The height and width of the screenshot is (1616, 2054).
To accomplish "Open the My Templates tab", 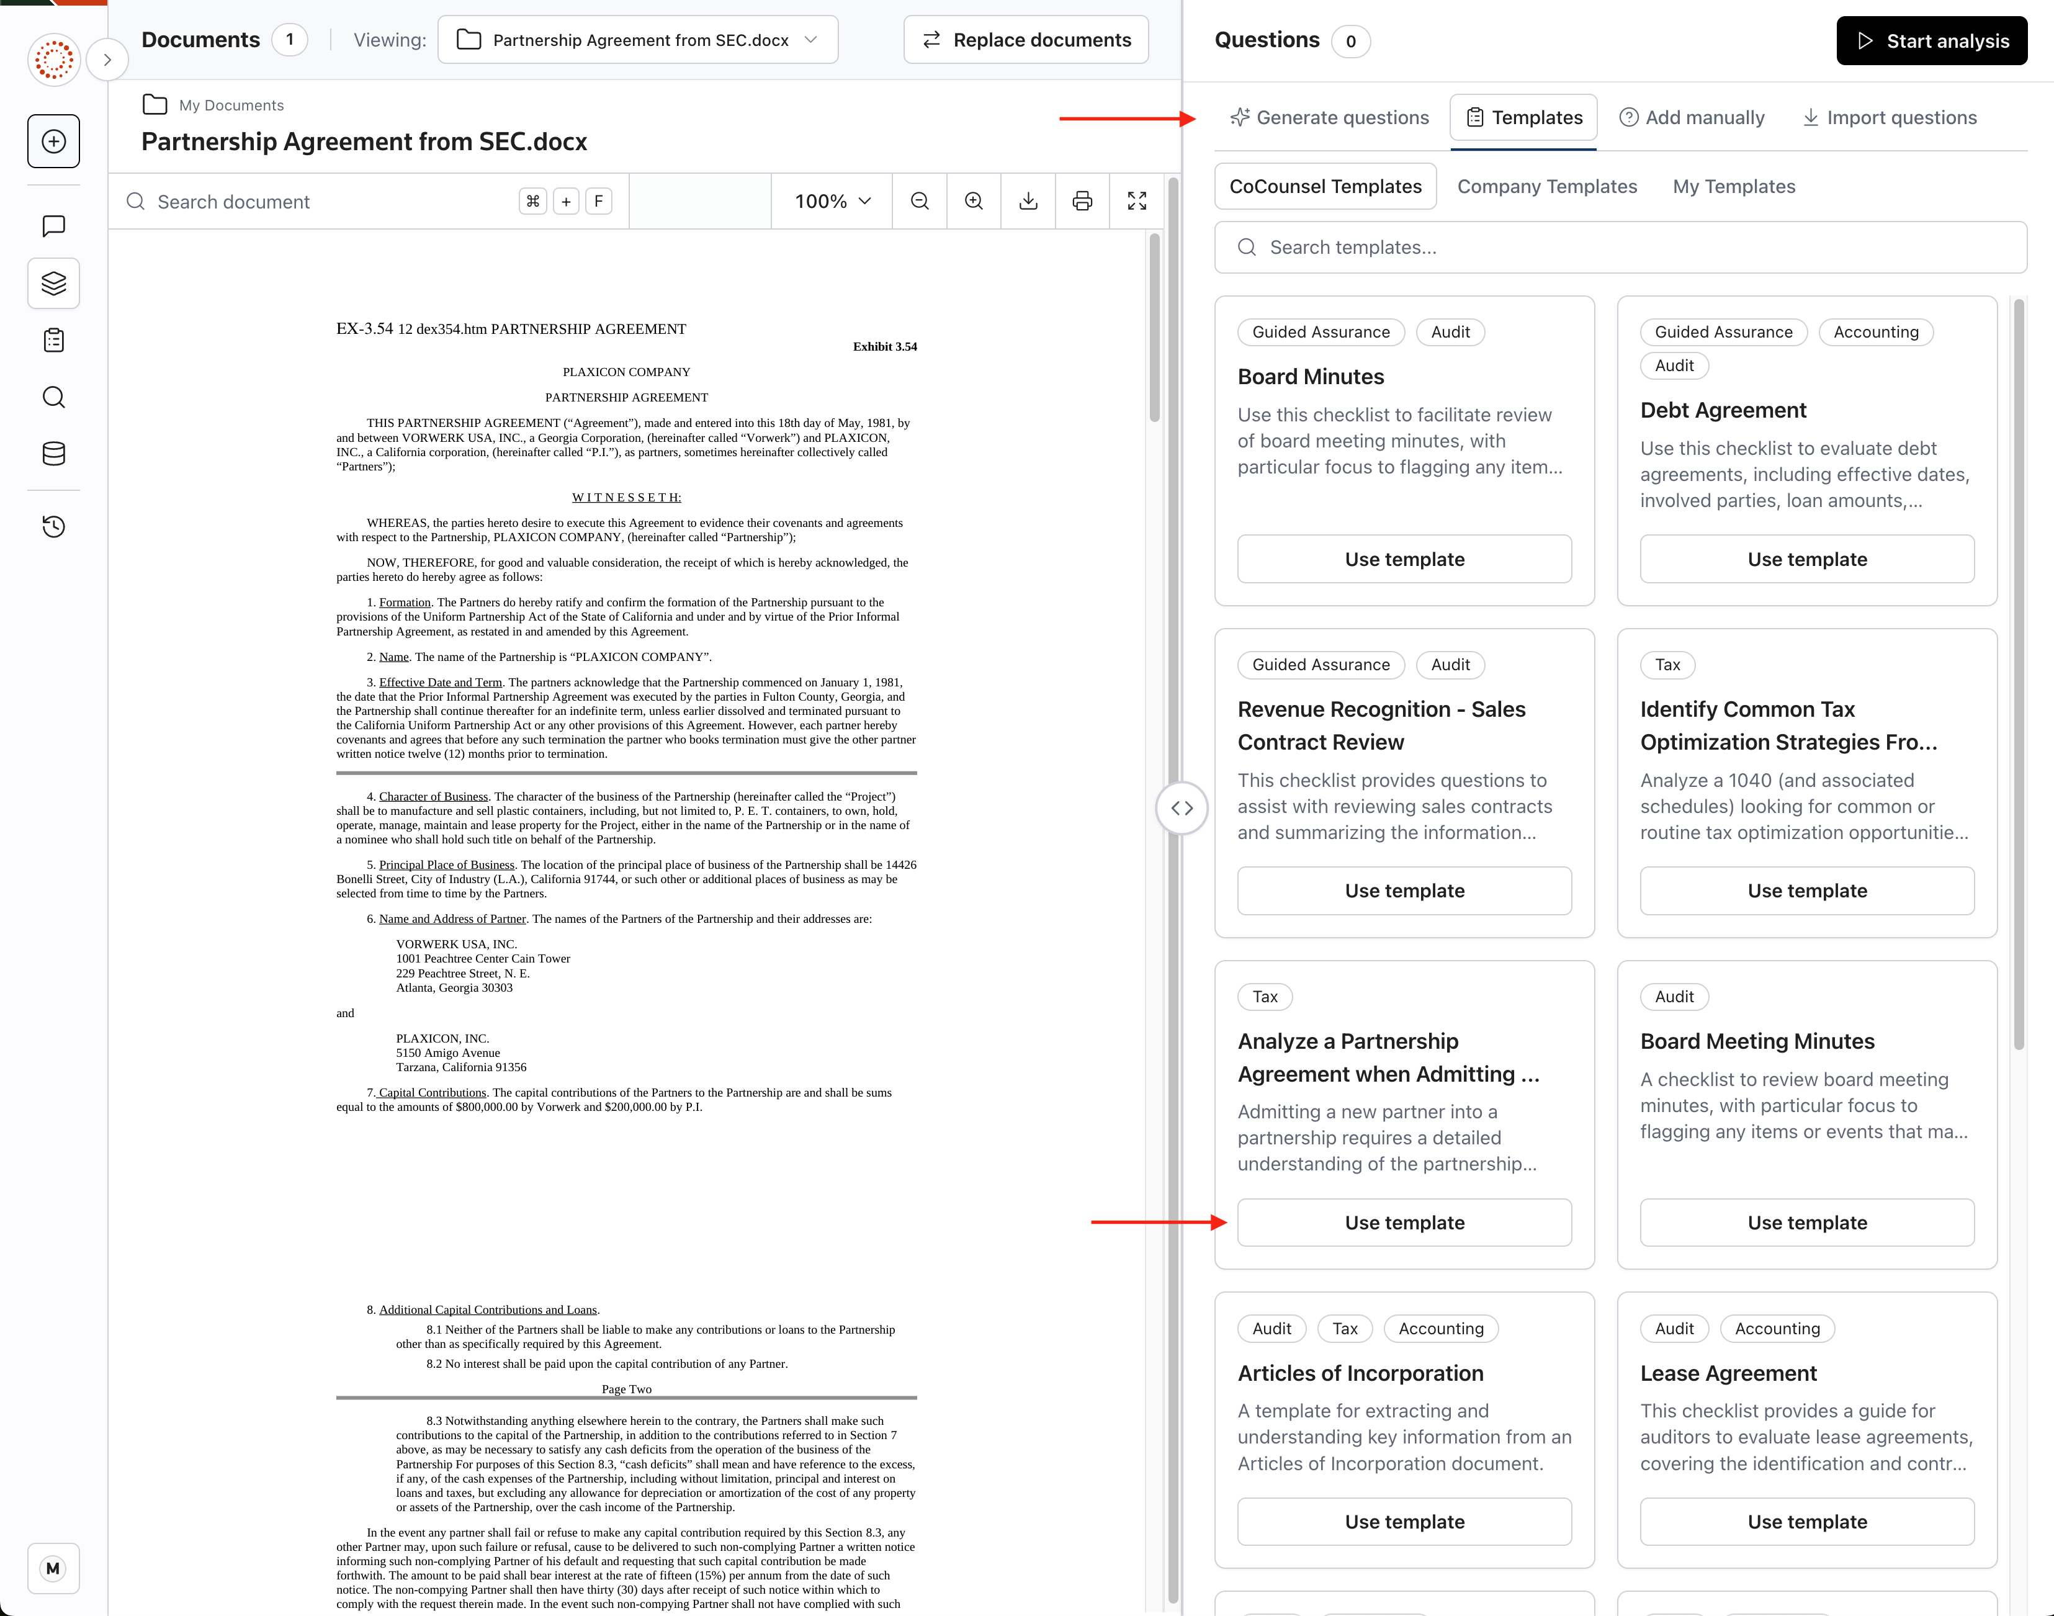I will tap(1733, 186).
